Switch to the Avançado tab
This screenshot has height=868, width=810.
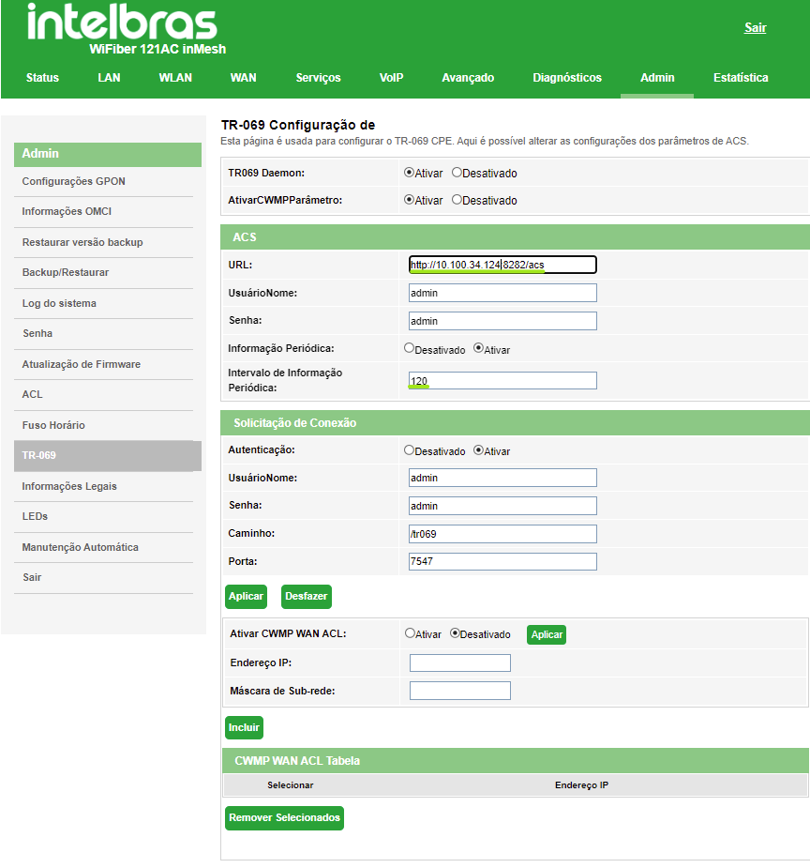pyautogui.click(x=468, y=78)
